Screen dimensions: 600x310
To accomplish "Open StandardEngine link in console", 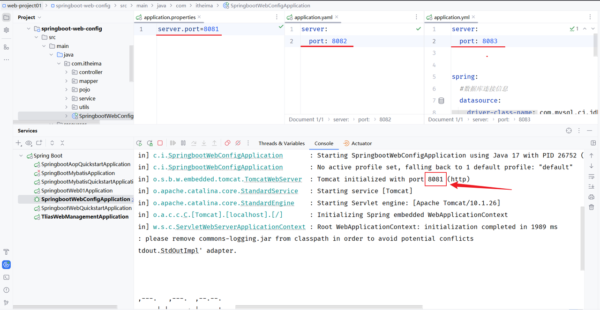I will 268,203.
